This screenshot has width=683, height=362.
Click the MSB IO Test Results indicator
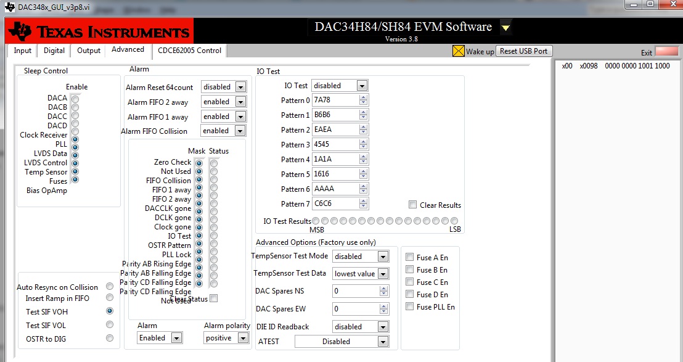[316, 221]
